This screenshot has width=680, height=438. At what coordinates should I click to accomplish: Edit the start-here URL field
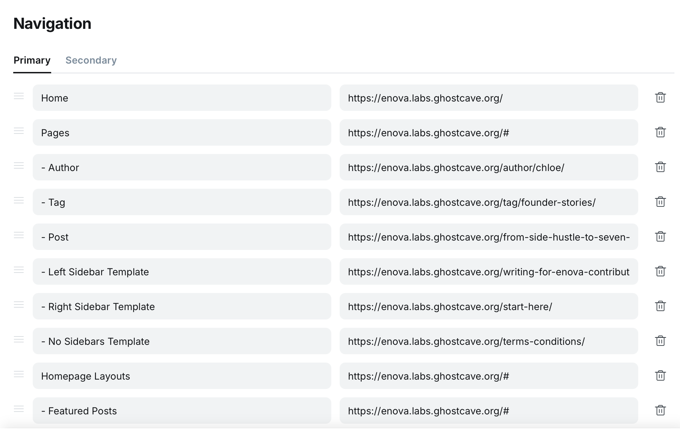(488, 307)
